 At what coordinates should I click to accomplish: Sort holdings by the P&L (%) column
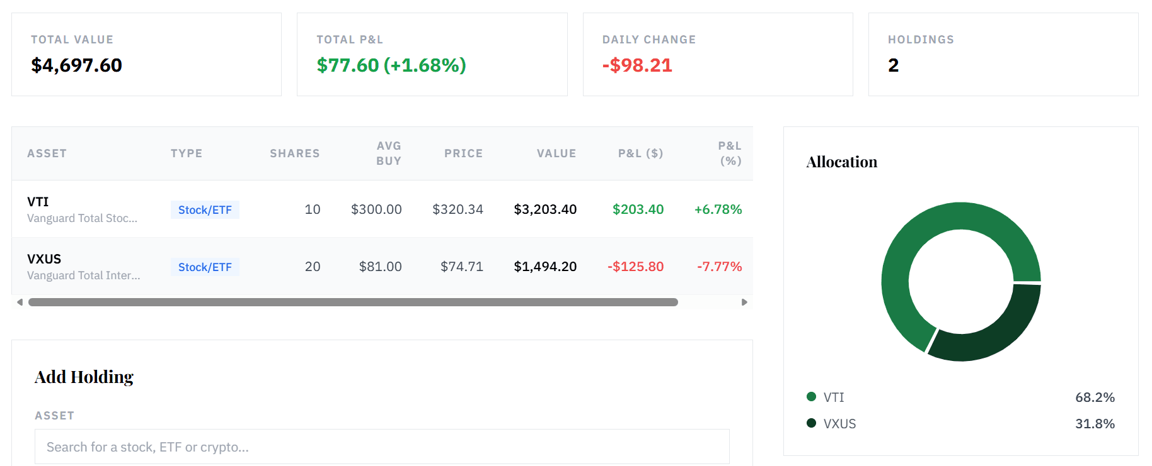coord(728,153)
